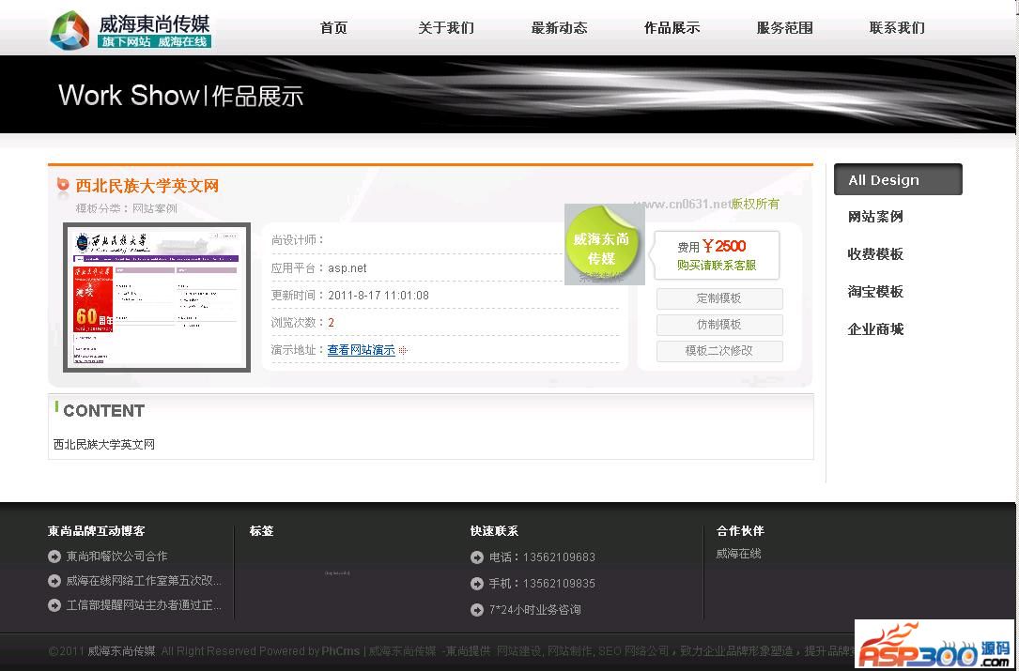Viewport: 1019px width, 671px height.
Task: Click the small icon after 查看网站演示
Action: tap(403, 351)
